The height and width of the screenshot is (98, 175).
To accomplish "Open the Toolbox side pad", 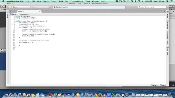I will [x=168, y=14].
